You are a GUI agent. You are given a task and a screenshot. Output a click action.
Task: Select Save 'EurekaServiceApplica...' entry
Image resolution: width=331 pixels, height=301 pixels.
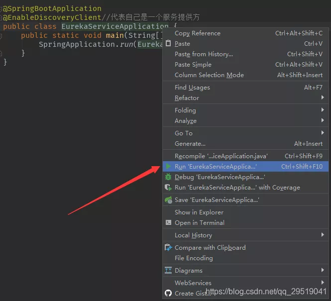245,200
